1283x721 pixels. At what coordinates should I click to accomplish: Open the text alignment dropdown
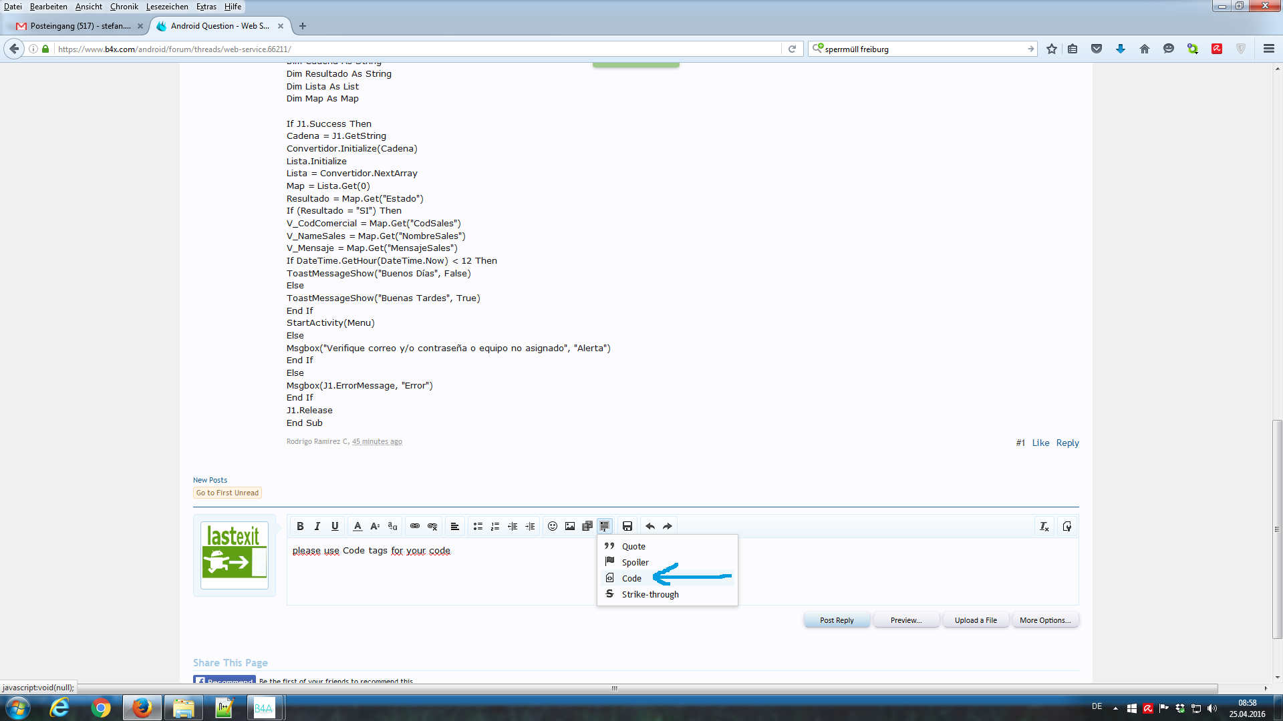[x=454, y=527]
